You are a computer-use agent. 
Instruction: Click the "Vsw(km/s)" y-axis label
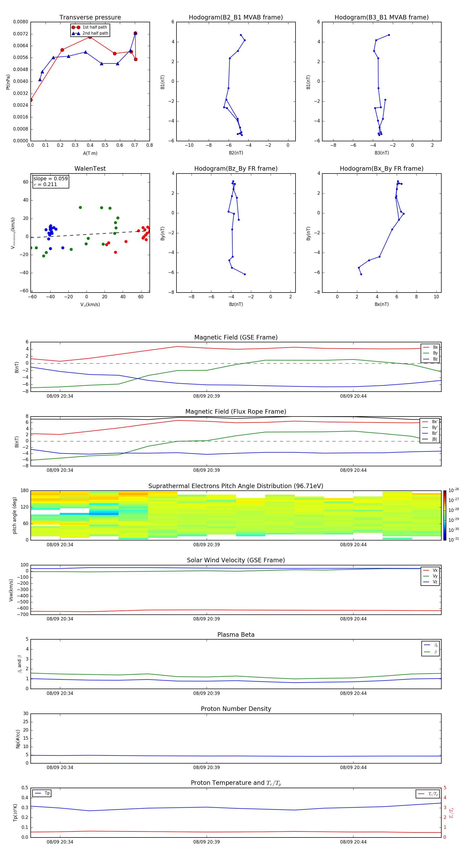(x=11, y=590)
